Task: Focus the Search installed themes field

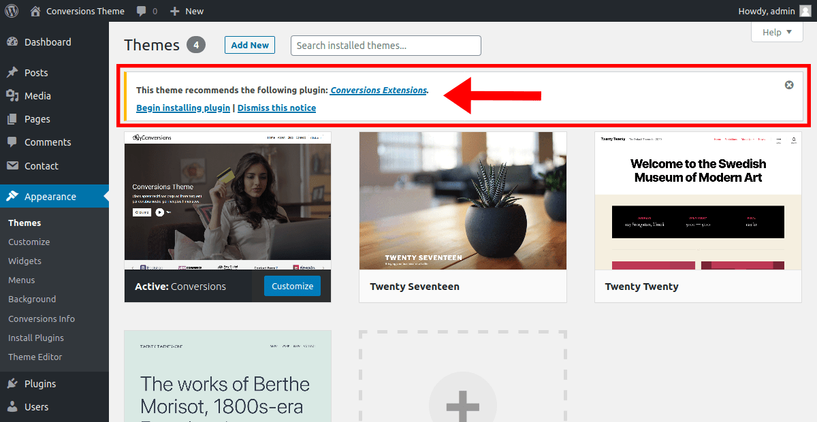Action: click(386, 46)
